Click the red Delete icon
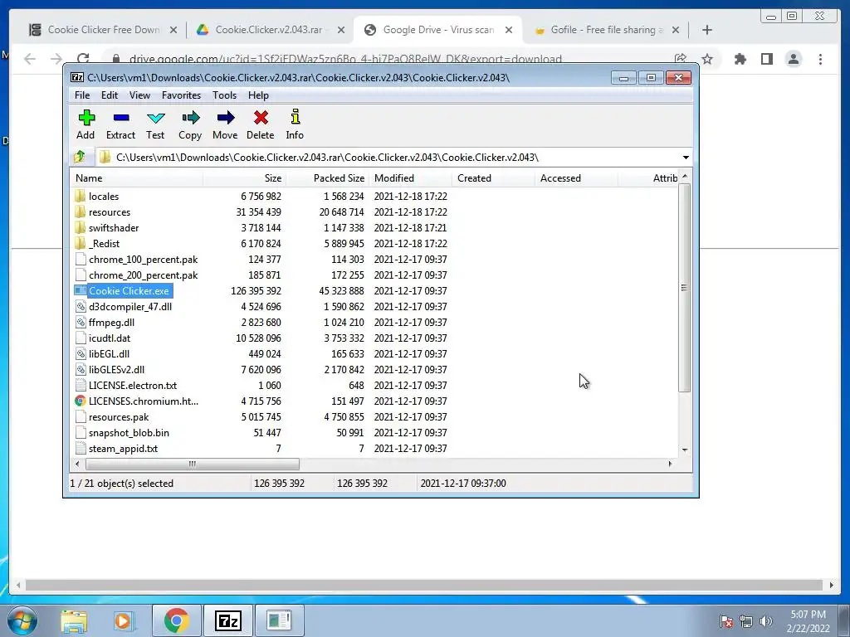 (x=261, y=118)
